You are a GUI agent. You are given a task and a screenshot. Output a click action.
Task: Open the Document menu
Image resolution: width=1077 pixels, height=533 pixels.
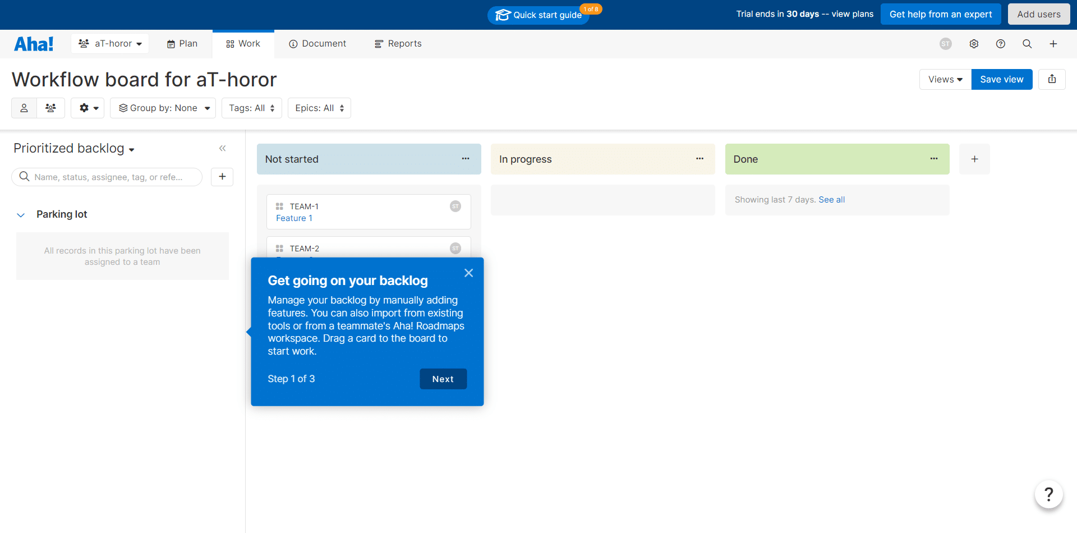317,44
